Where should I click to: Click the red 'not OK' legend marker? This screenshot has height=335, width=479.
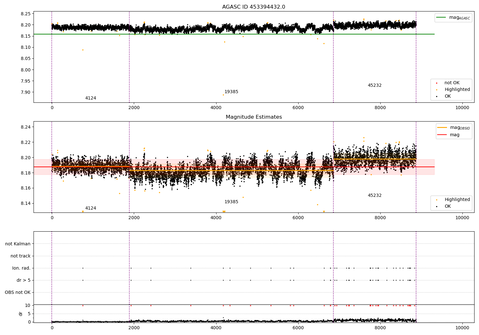click(x=437, y=83)
